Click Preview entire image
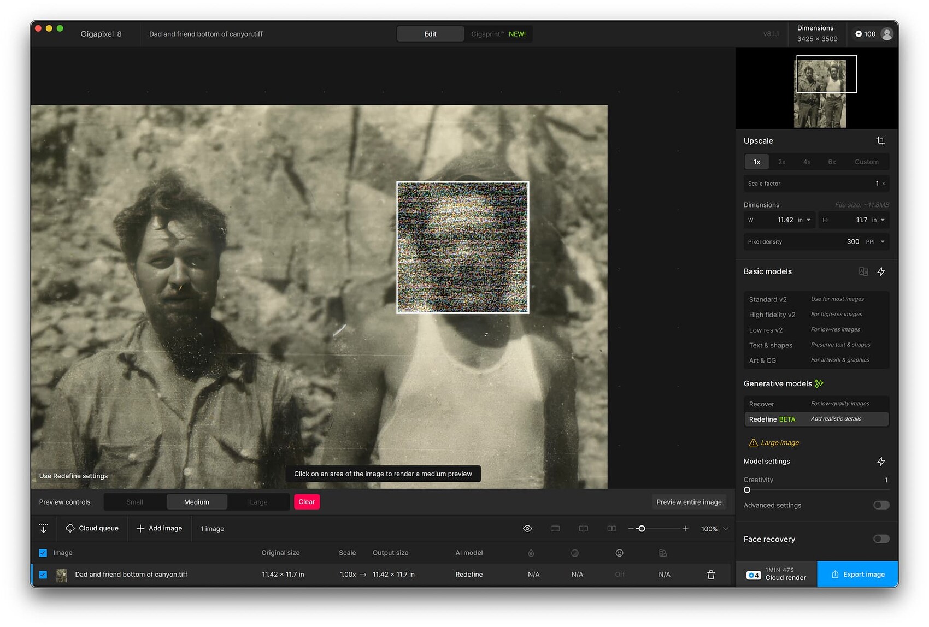The image size is (929, 627). tap(689, 501)
